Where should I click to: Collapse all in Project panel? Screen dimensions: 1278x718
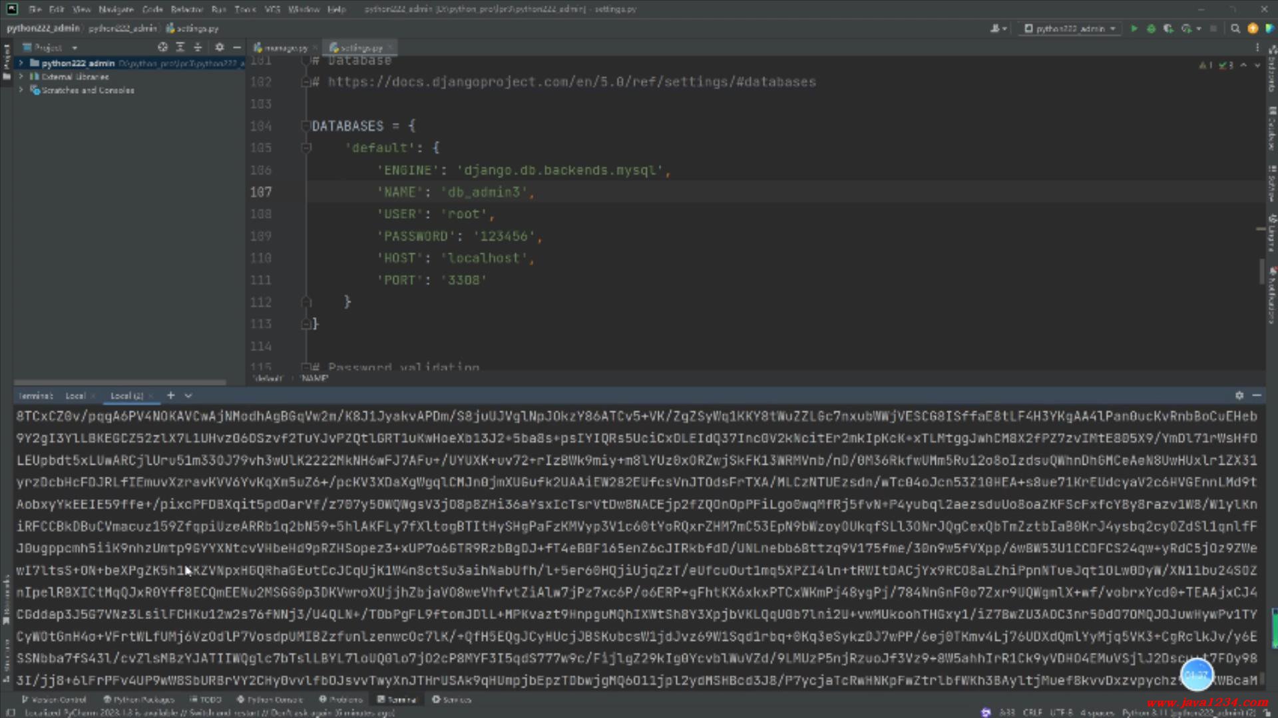coord(198,47)
